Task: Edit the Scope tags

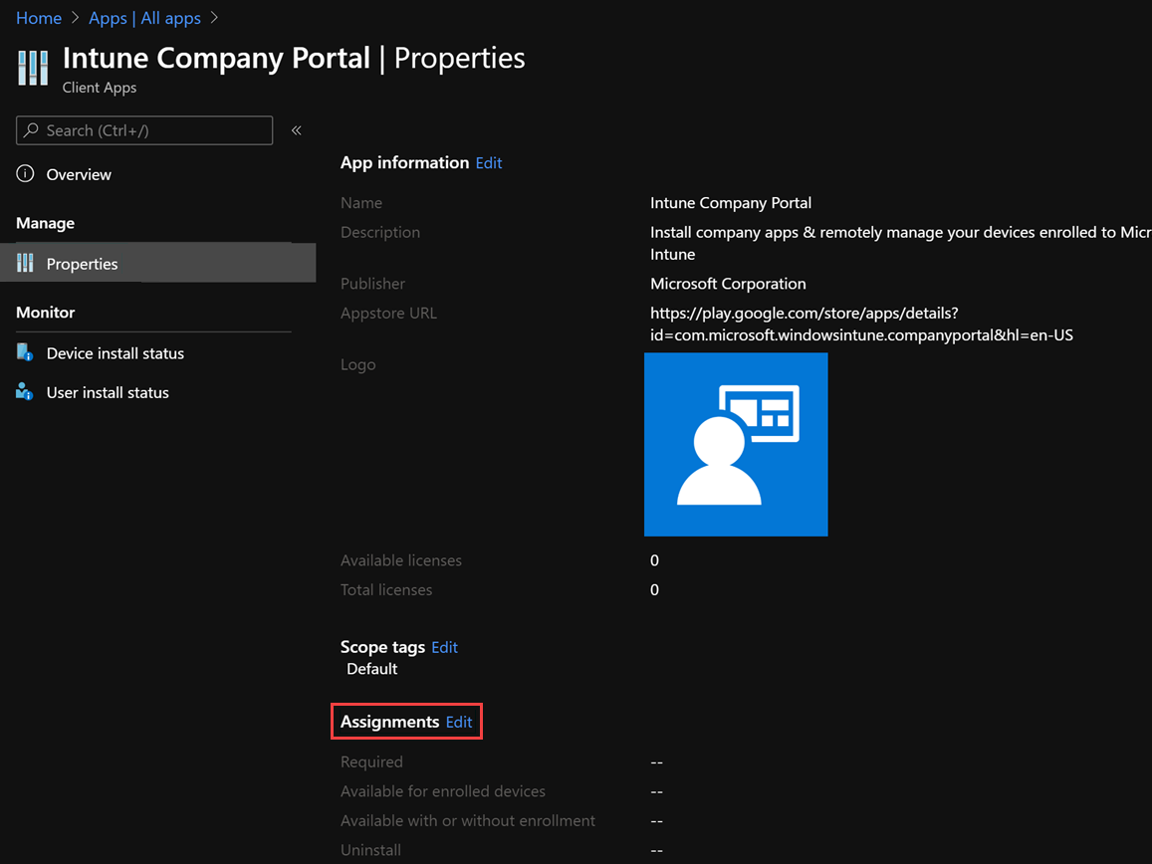Action: [444, 647]
